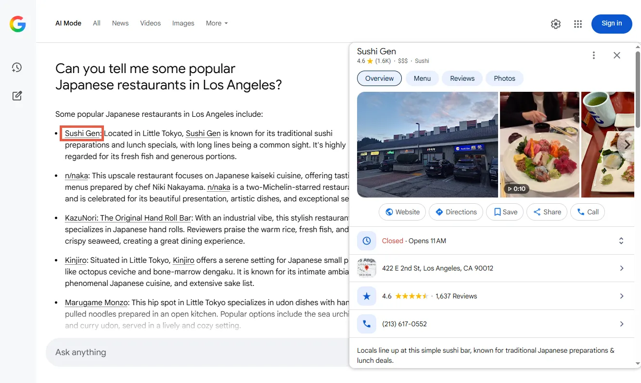Click the 'Locals line up' description text

486,356
